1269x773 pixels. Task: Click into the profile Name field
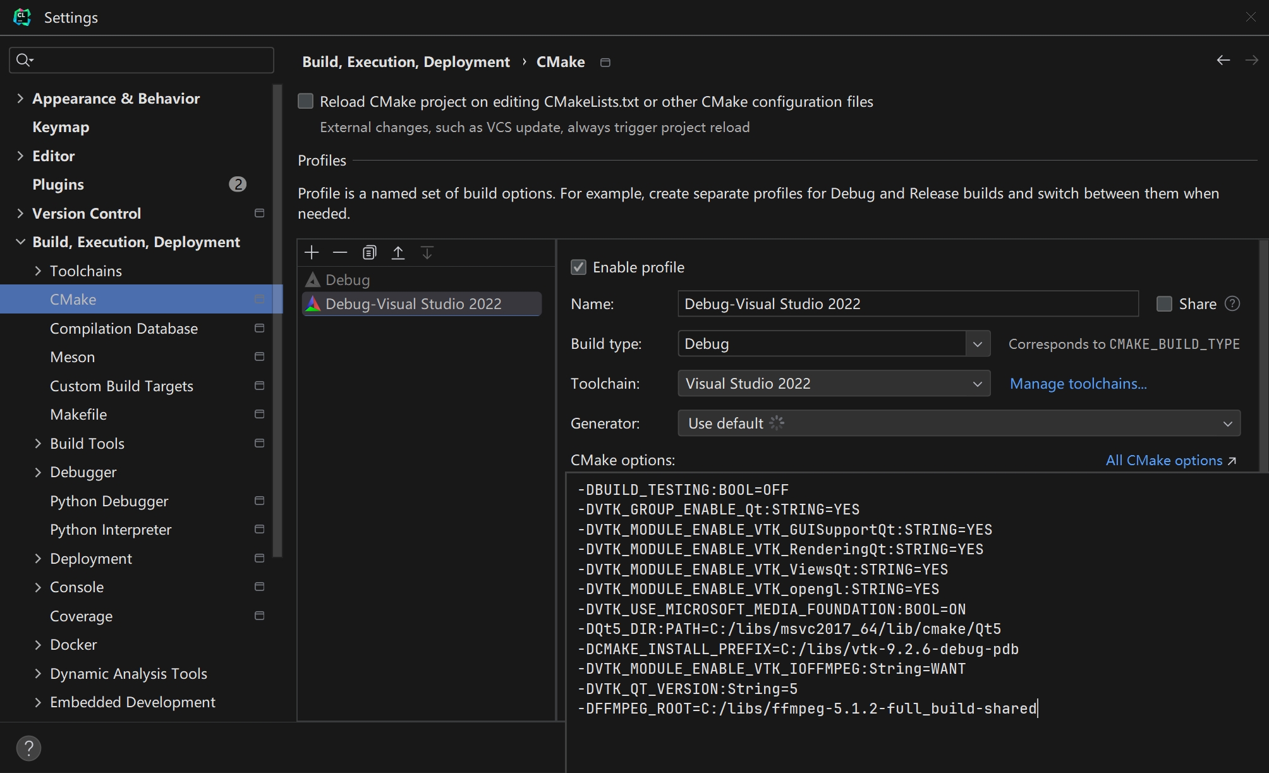click(908, 304)
